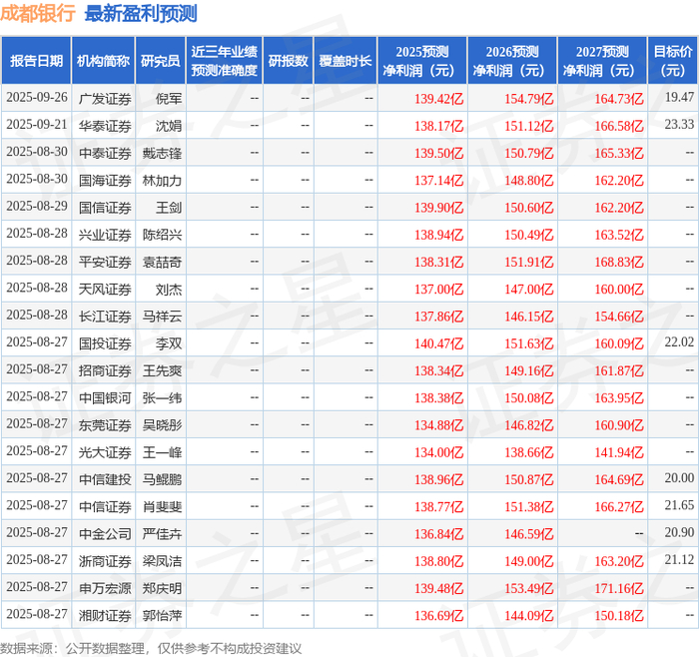
Task: Click researcher name 王先爽
Action: (162, 370)
